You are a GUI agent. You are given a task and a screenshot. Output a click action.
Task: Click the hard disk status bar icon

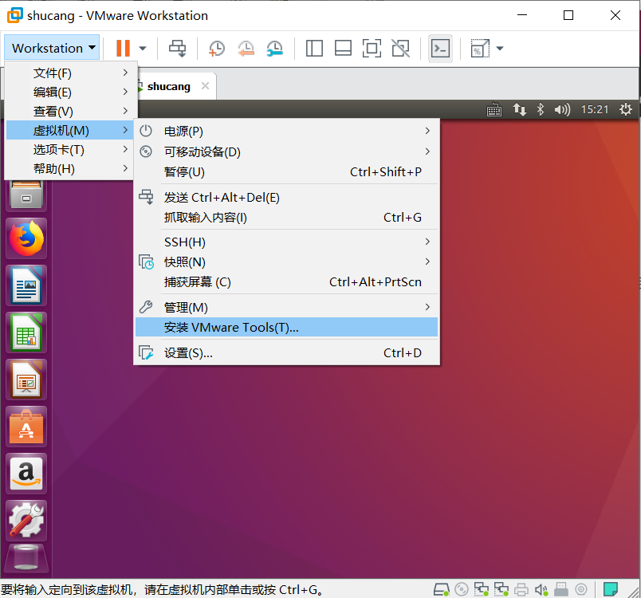pos(442,589)
